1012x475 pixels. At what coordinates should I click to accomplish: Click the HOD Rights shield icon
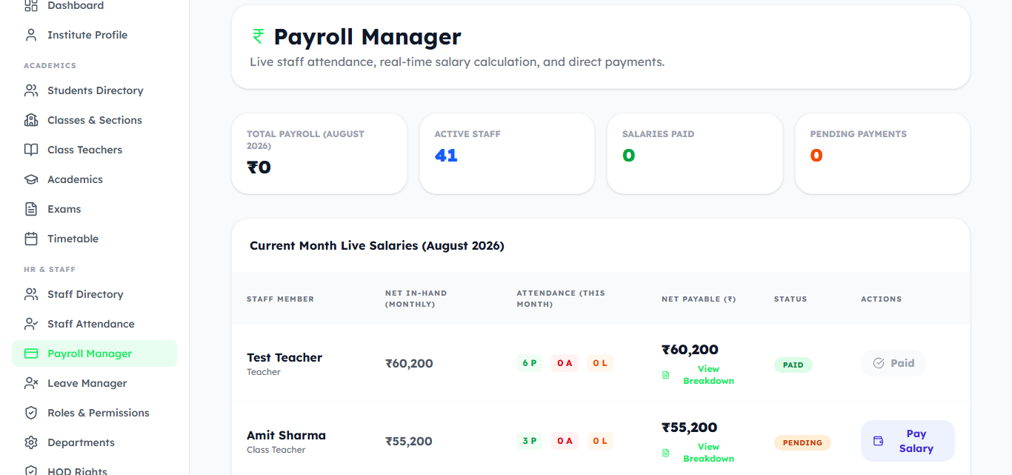coord(31,471)
